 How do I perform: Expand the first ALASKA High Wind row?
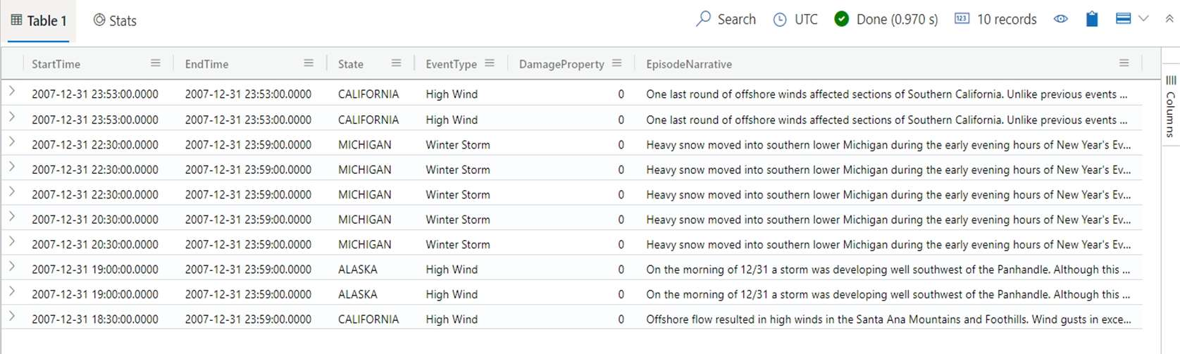[x=12, y=267]
